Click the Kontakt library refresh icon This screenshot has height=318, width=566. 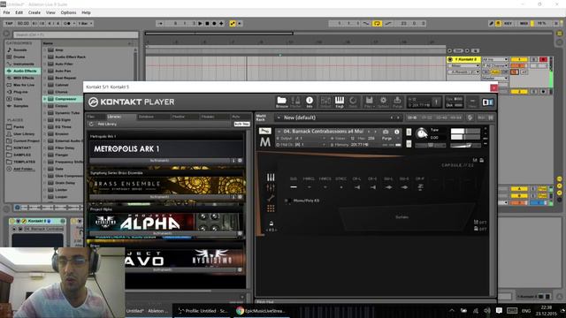tap(91, 124)
